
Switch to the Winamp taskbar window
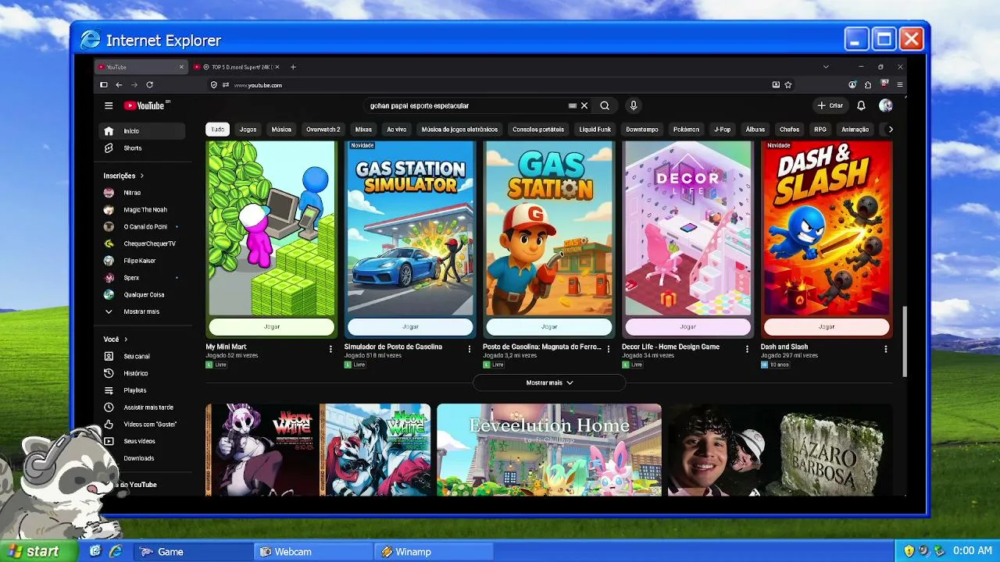434,552
